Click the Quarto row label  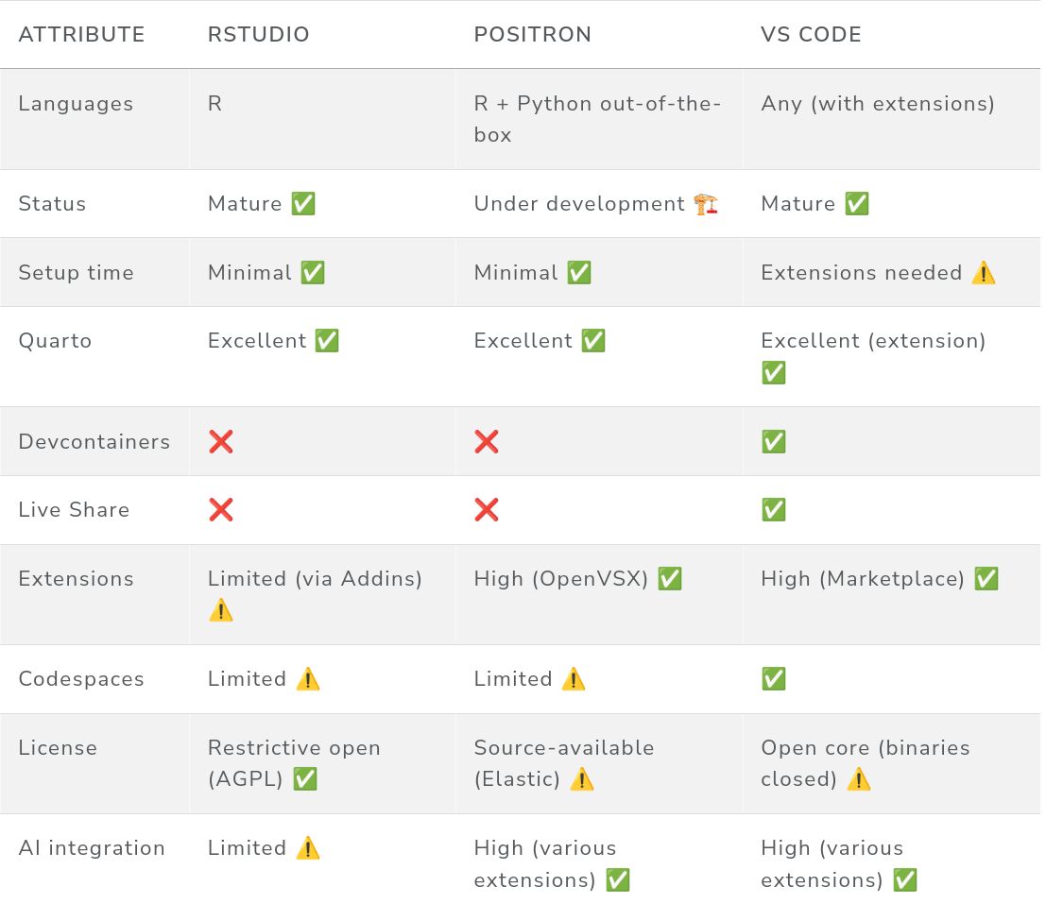(55, 341)
